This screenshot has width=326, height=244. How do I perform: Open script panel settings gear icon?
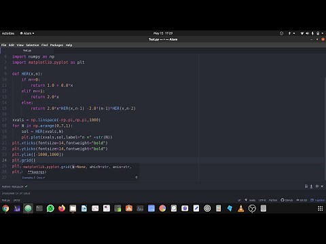coord(317,186)
